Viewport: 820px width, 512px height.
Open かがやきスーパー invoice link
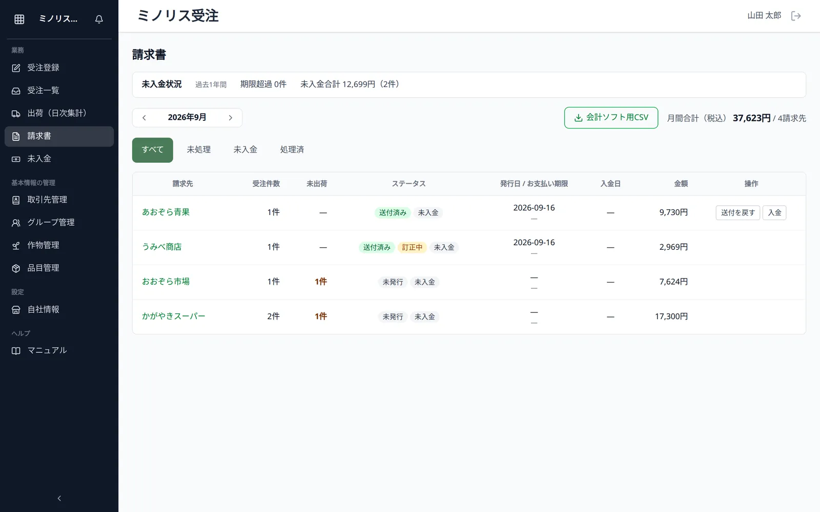point(173,316)
